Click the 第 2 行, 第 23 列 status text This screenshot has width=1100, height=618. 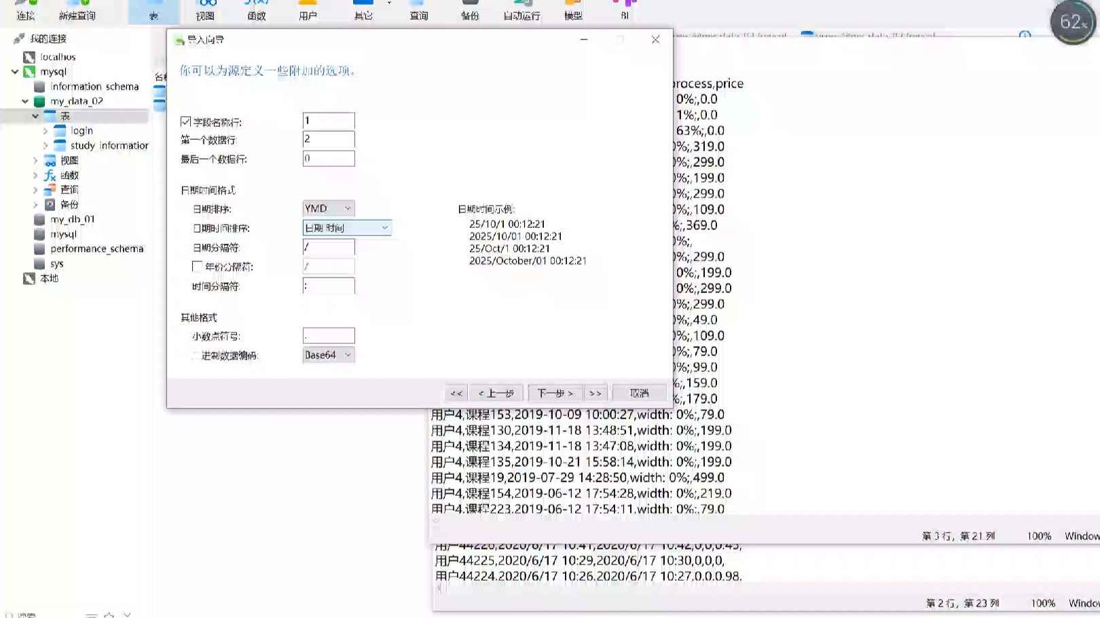(x=962, y=603)
